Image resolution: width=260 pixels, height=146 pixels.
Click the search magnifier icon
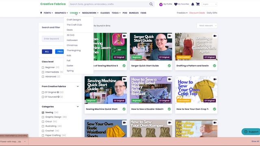click(x=151, y=4)
